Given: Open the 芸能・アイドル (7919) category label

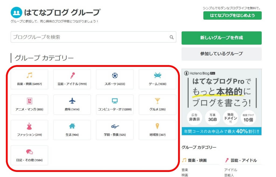Looking at the screenshot, I should point(72,84).
